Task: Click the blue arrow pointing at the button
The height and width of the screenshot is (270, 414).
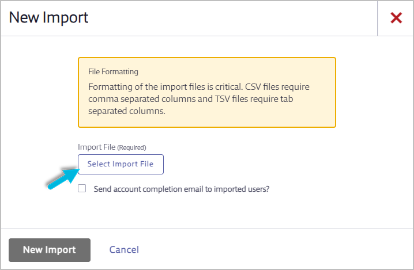Action: 63,179
